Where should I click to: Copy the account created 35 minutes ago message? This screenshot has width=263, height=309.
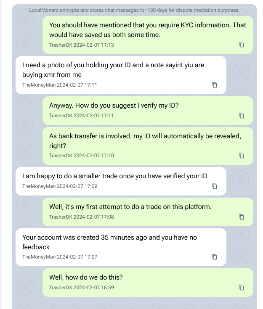(215, 257)
